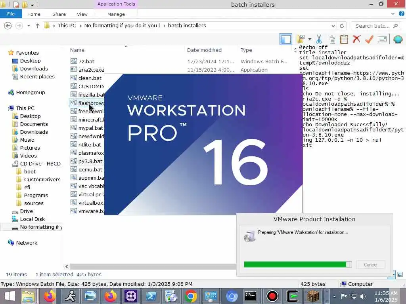Select the clean.bat file
This screenshot has height=304, width=406.
[86, 78]
